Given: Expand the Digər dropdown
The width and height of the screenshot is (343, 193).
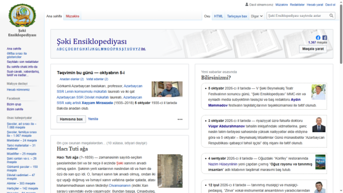Looking at the screenshot, I should pos(257,16).
